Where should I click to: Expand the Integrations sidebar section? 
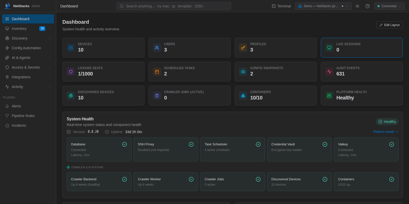coord(28,77)
